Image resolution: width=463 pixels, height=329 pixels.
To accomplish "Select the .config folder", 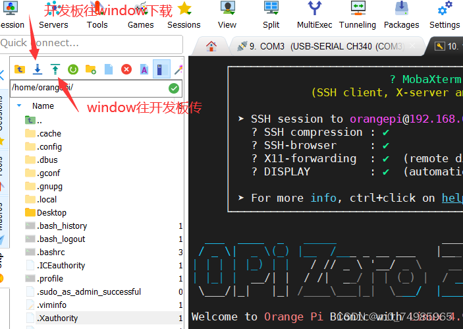I will (43, 146).
